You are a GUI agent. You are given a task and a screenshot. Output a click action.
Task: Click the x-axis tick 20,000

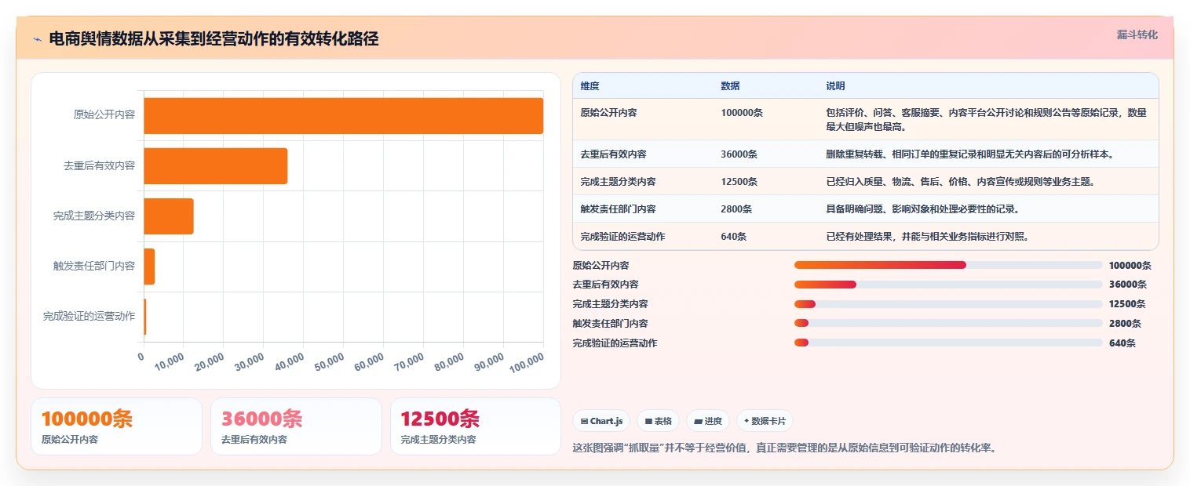tap(210, 361)
